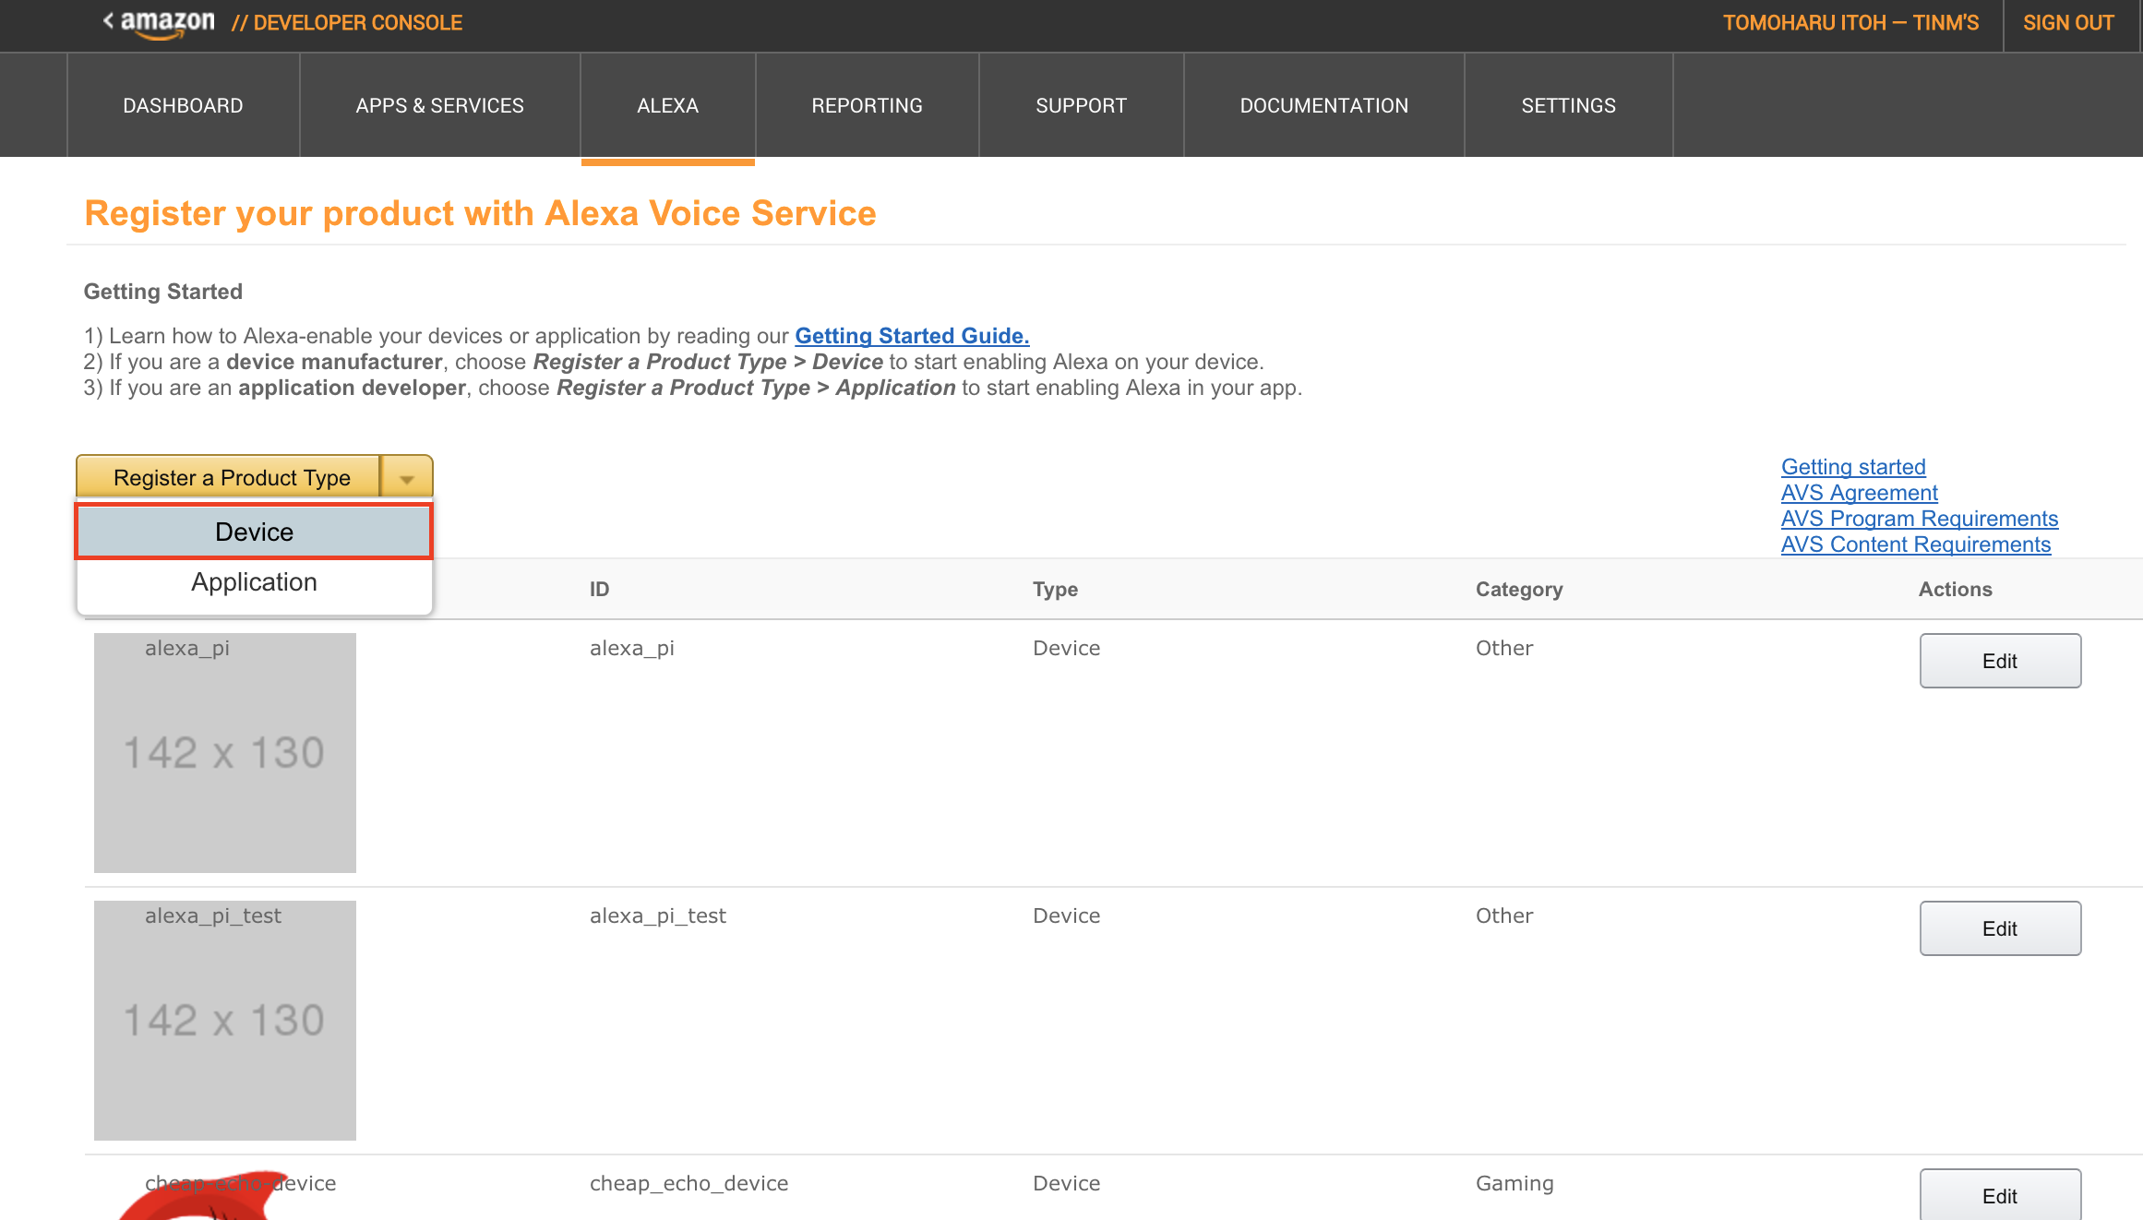
Task: Go to the Settings tab
Action: [1568, 105]
